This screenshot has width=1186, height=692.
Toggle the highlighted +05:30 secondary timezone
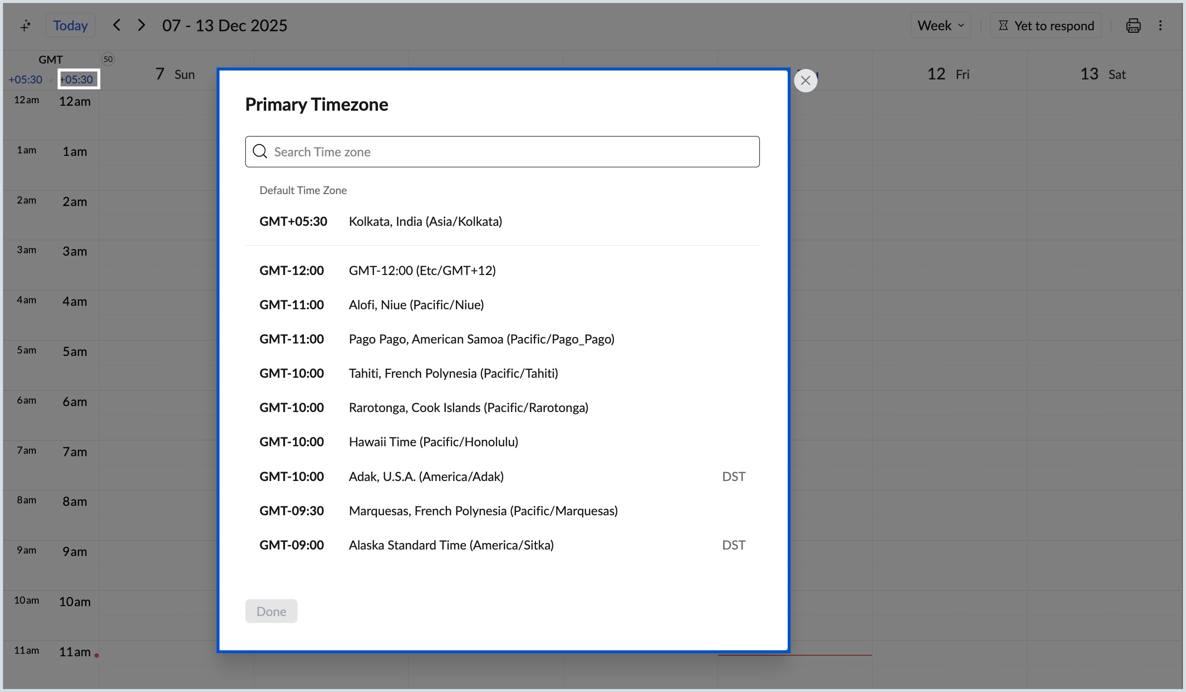click(78, 79)
